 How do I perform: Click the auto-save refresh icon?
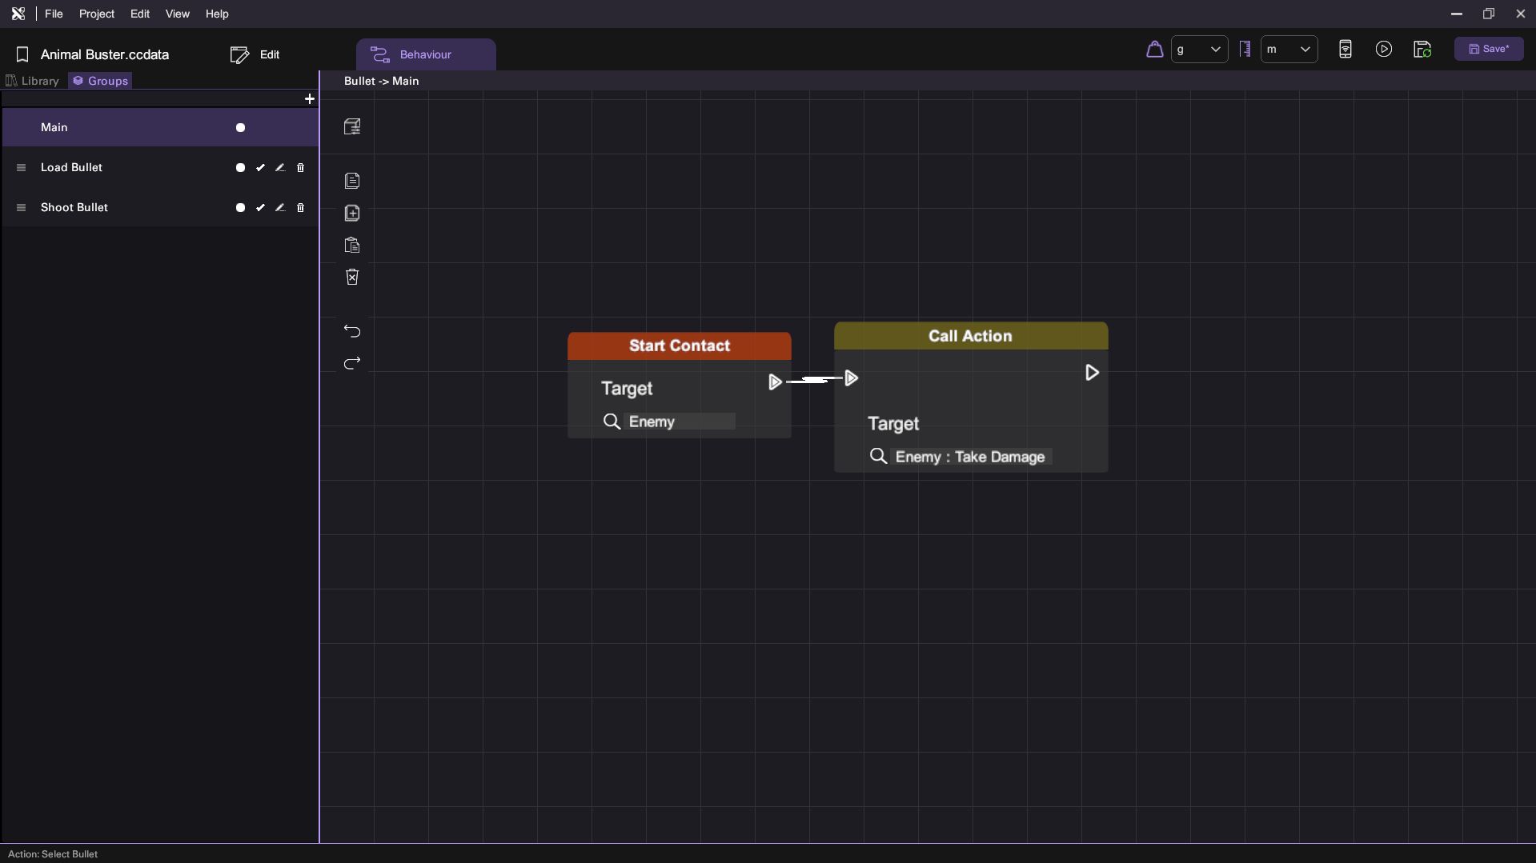[x=1422, y=50]
